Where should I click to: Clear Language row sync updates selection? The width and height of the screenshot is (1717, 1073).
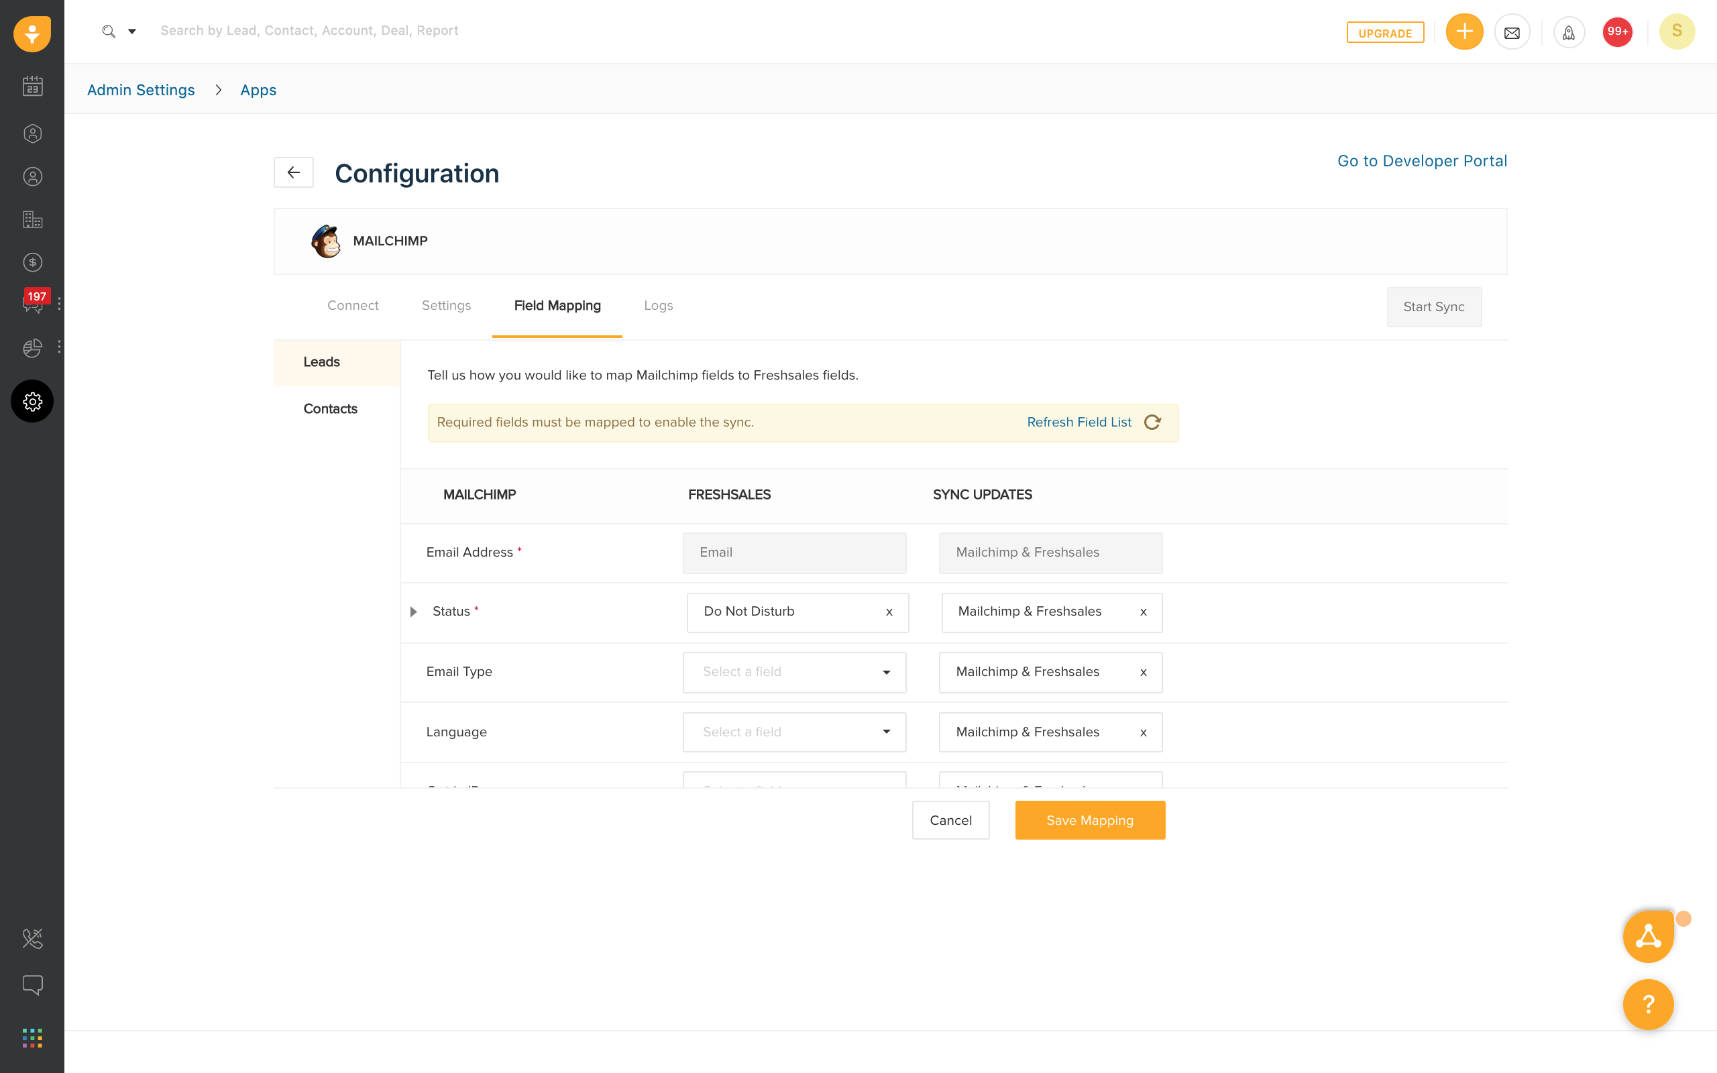[x=1143, y=732]
